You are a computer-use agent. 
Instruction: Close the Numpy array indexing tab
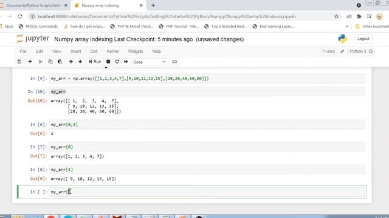click(x=141, y=5)
